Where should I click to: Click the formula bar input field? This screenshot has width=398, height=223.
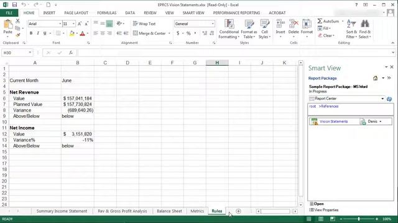[234, 53]
